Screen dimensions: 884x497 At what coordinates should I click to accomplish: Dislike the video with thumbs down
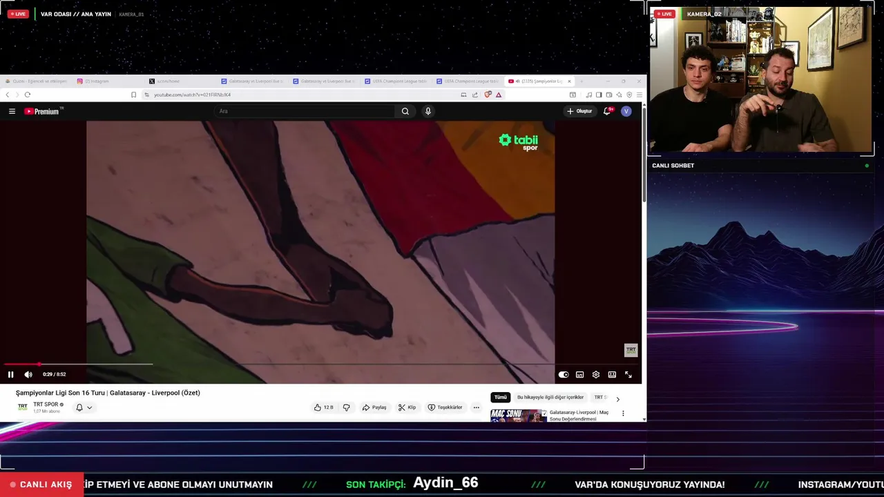[x=347, y=407]
